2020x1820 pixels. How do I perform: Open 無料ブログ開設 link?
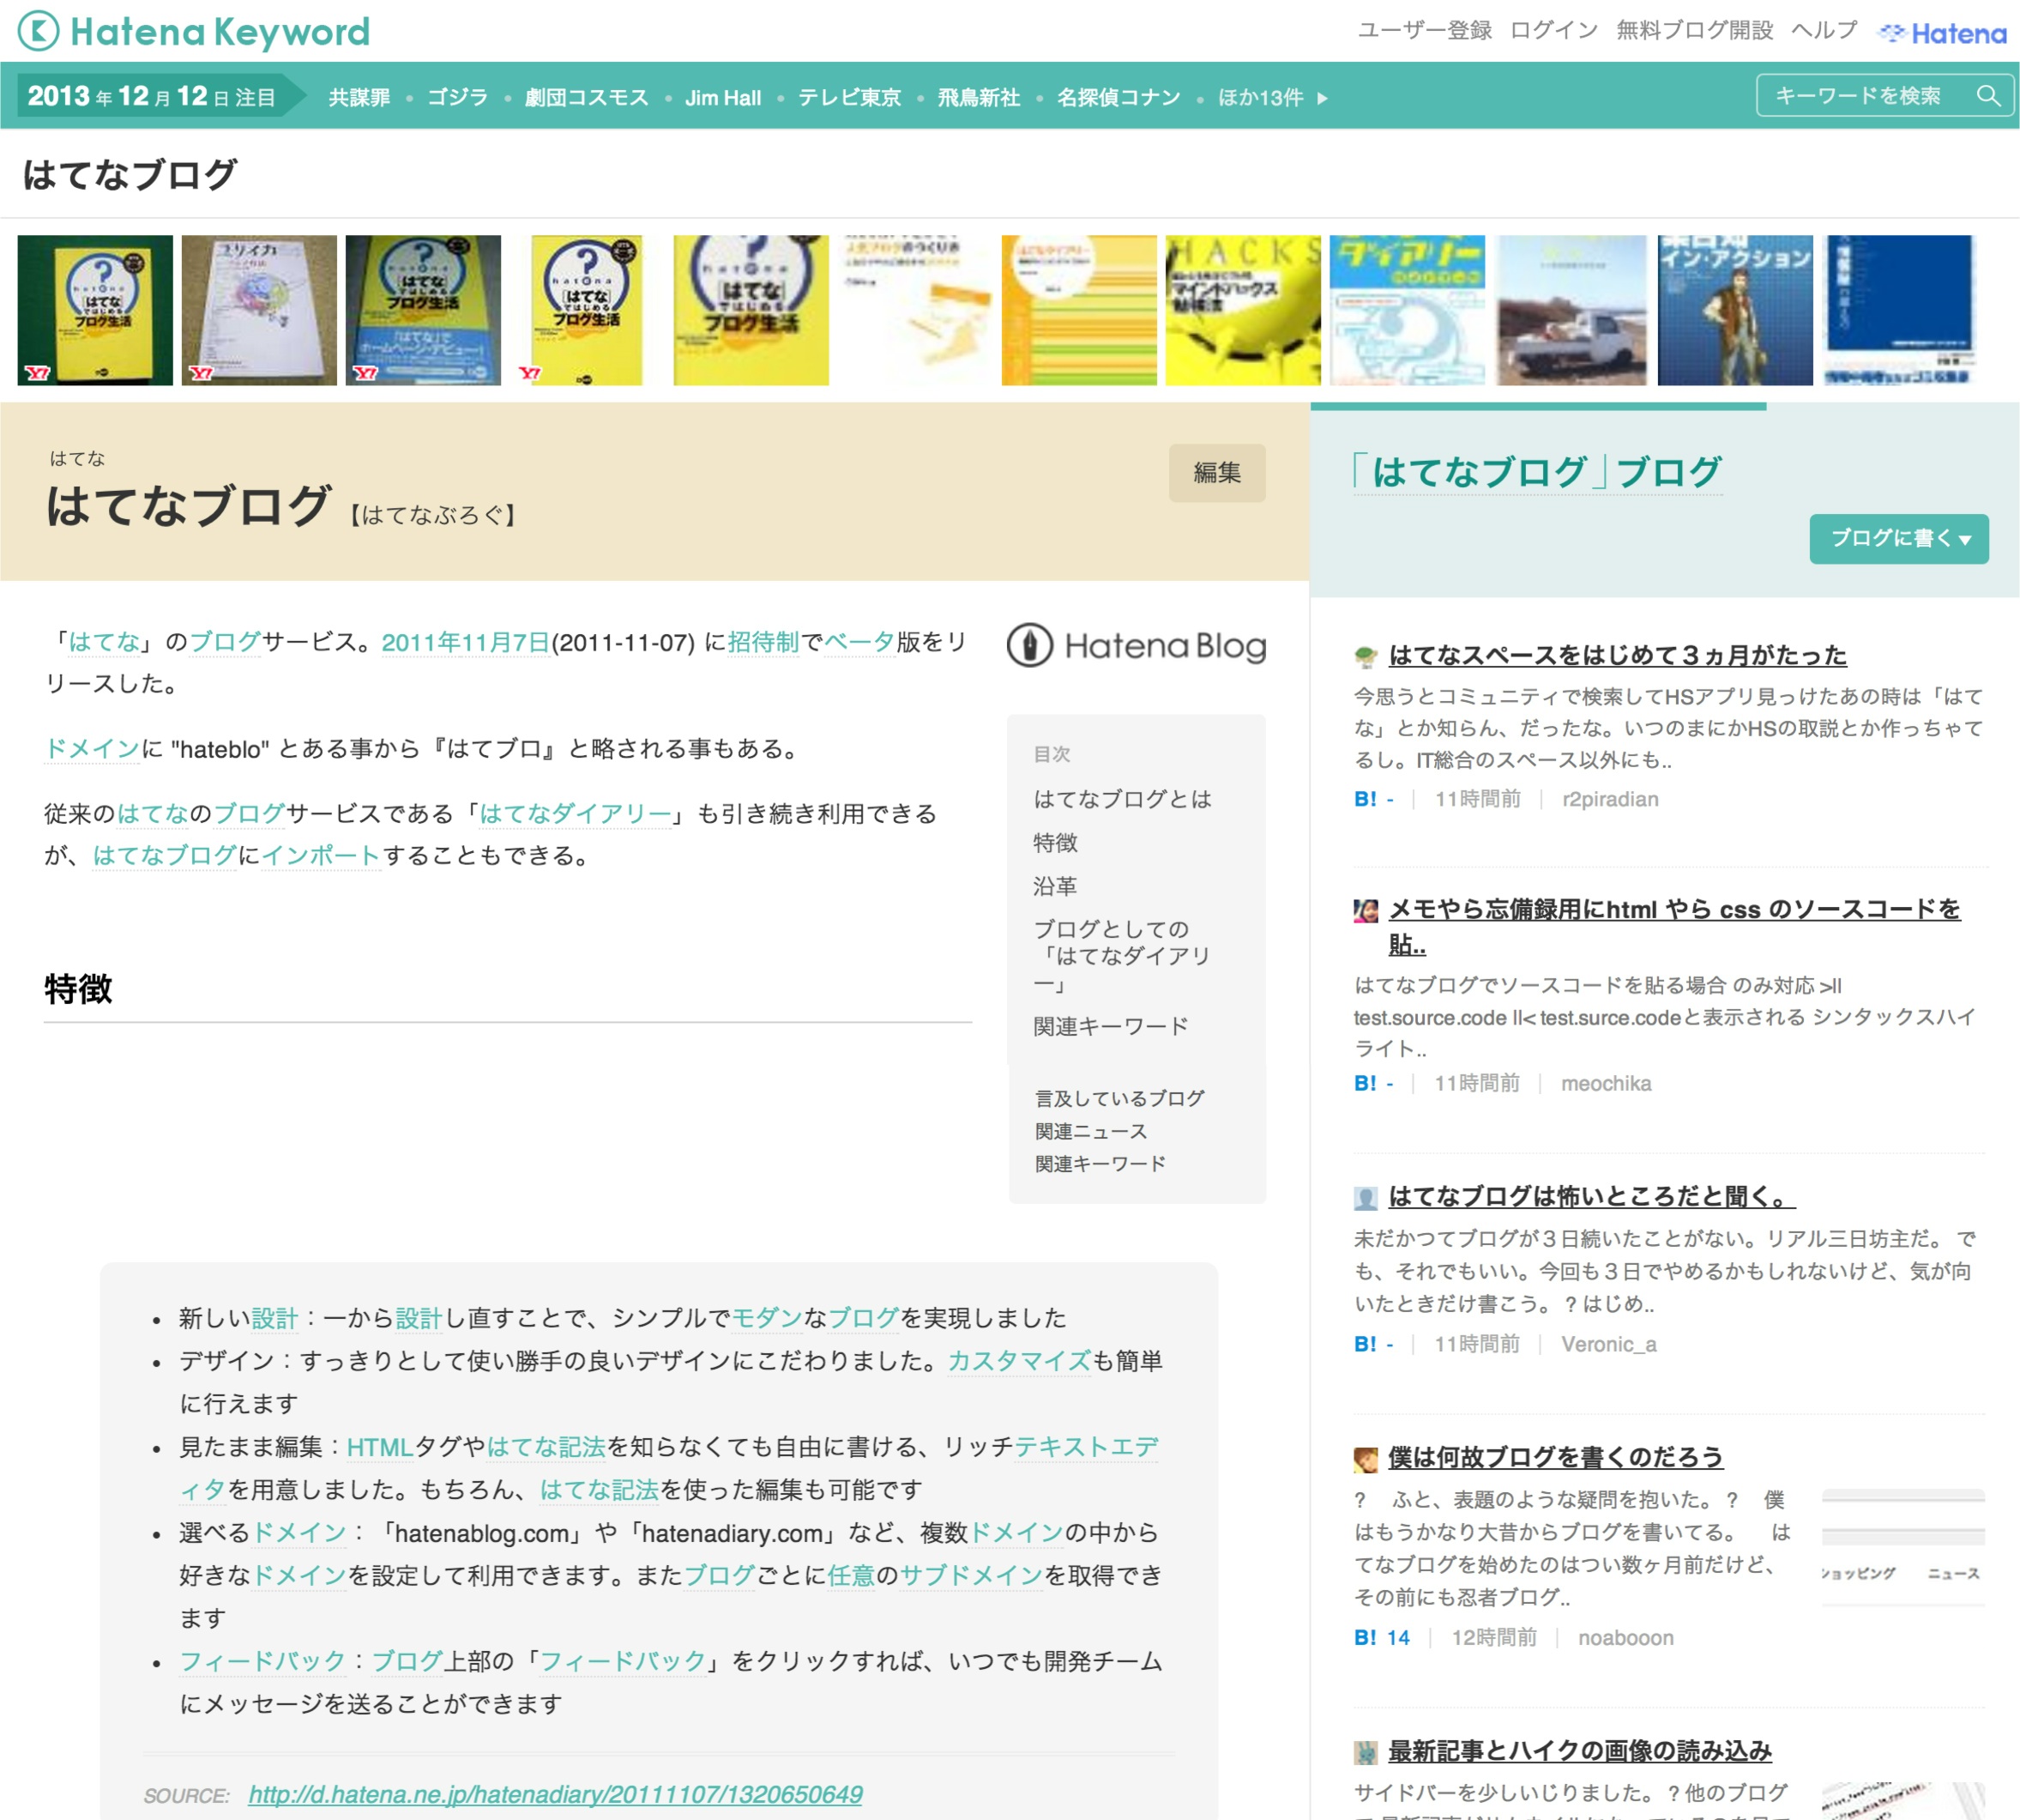coord(1694,30)
